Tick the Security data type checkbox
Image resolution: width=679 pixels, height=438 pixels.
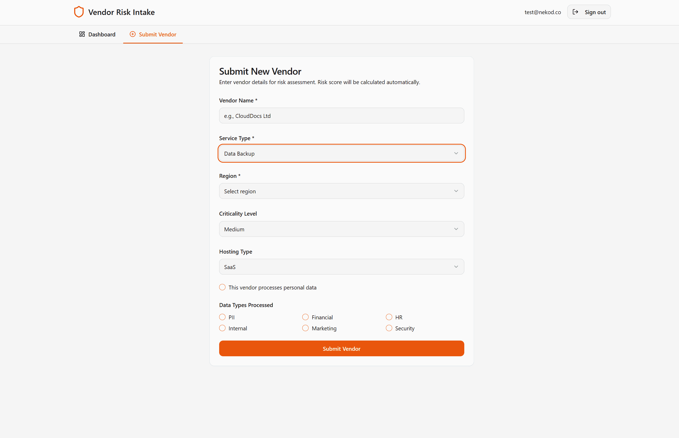[x=389, y=328]
